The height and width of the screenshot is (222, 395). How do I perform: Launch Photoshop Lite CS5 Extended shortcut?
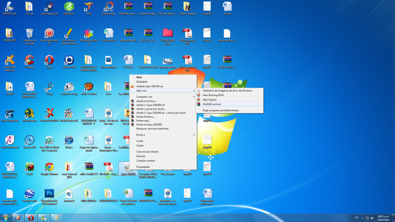click(x=49, y=197)
